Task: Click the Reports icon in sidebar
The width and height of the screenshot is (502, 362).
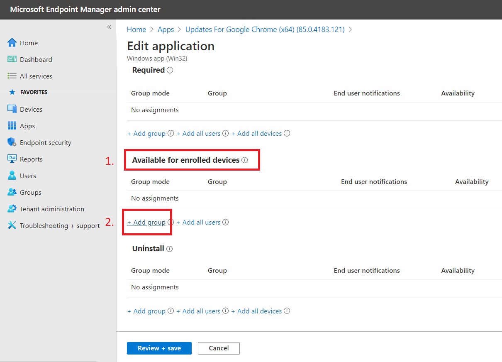Action: [12, 159]
